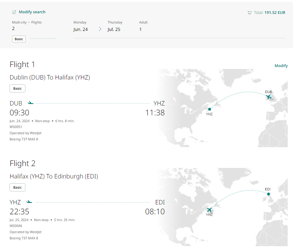Click the Basic badge under Flight 2
The height and width of the screenshot is (252, 293).
tap(17, 187)
